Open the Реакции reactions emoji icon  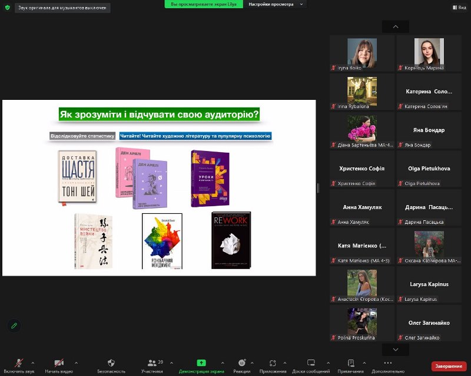(242, 363)
